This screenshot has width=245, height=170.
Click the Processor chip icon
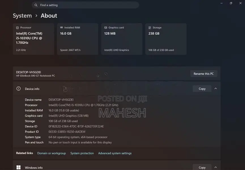click(x=17, y=28)
